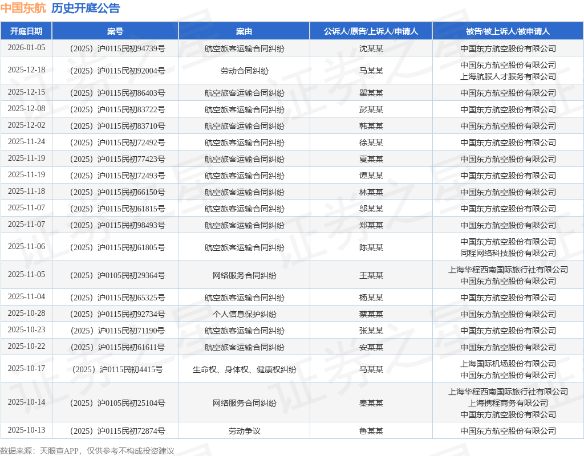Click date 2025-12-18
584x456 pixels.
pyautogui.click(x=26, y=70)
